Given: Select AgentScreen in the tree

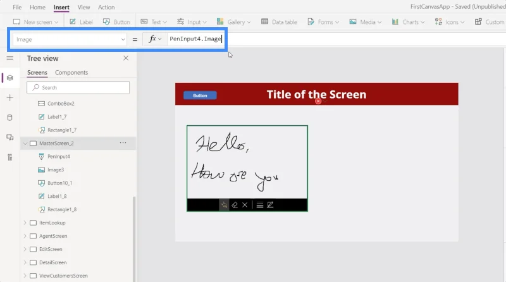Looking at the screenshot, I should click(x=53, y=236).
